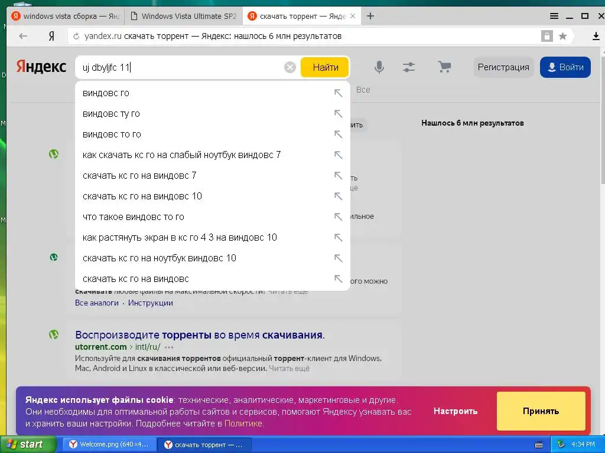605x453 pixels.
Task: Click the 'Нашлось 6 млн результатов' text
Action: [472, 123]
